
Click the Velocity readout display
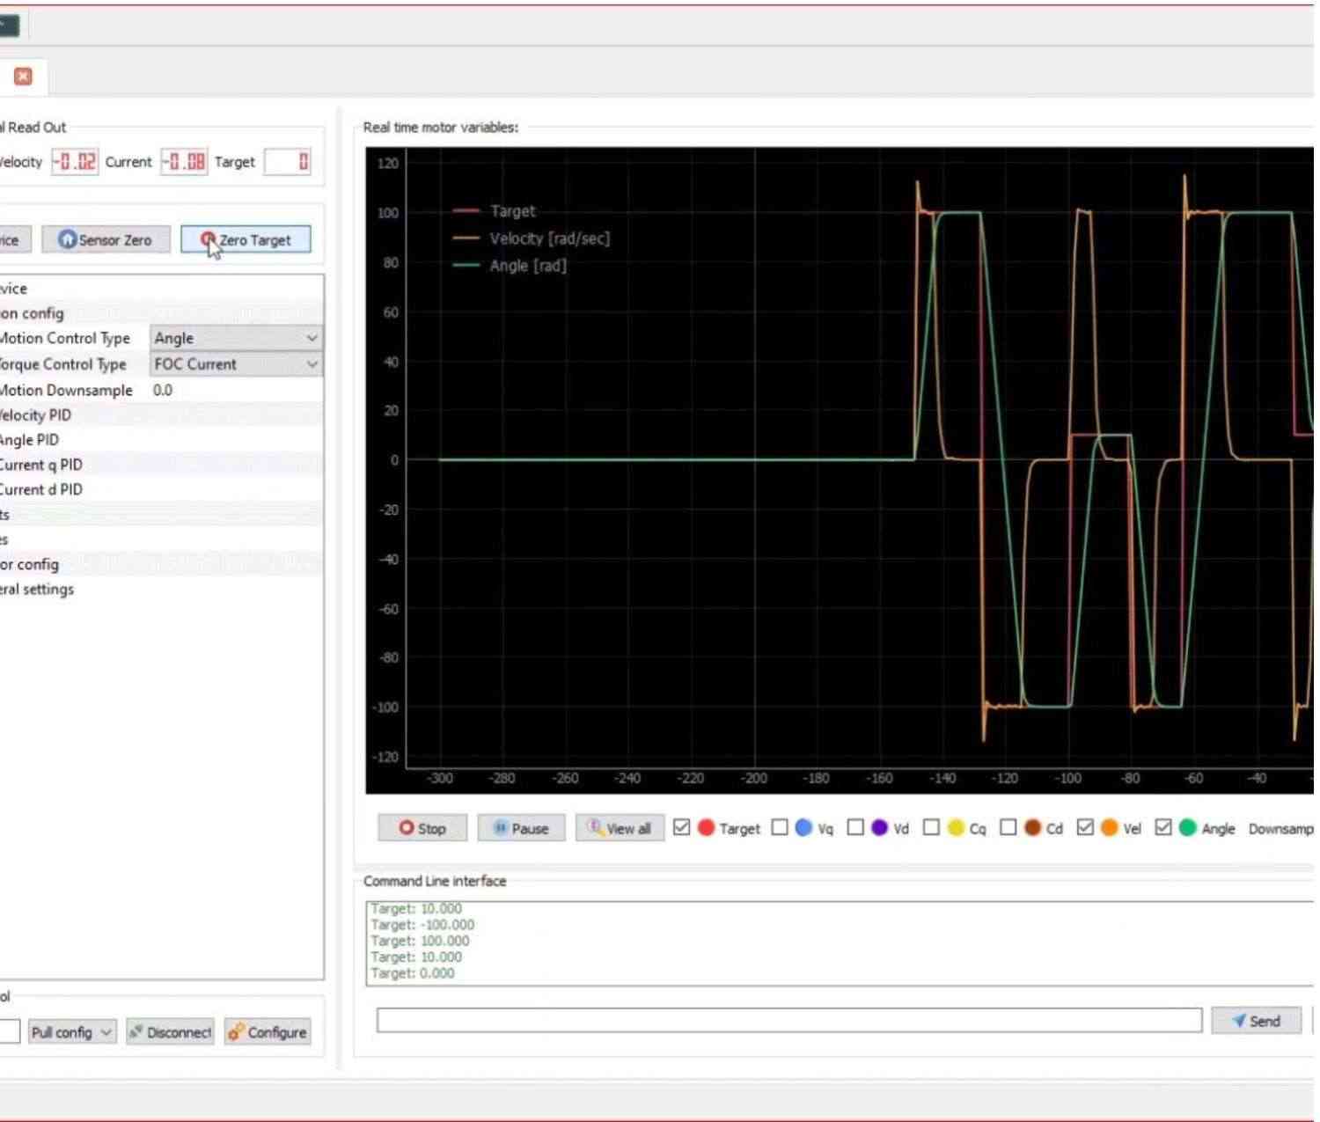75,162
